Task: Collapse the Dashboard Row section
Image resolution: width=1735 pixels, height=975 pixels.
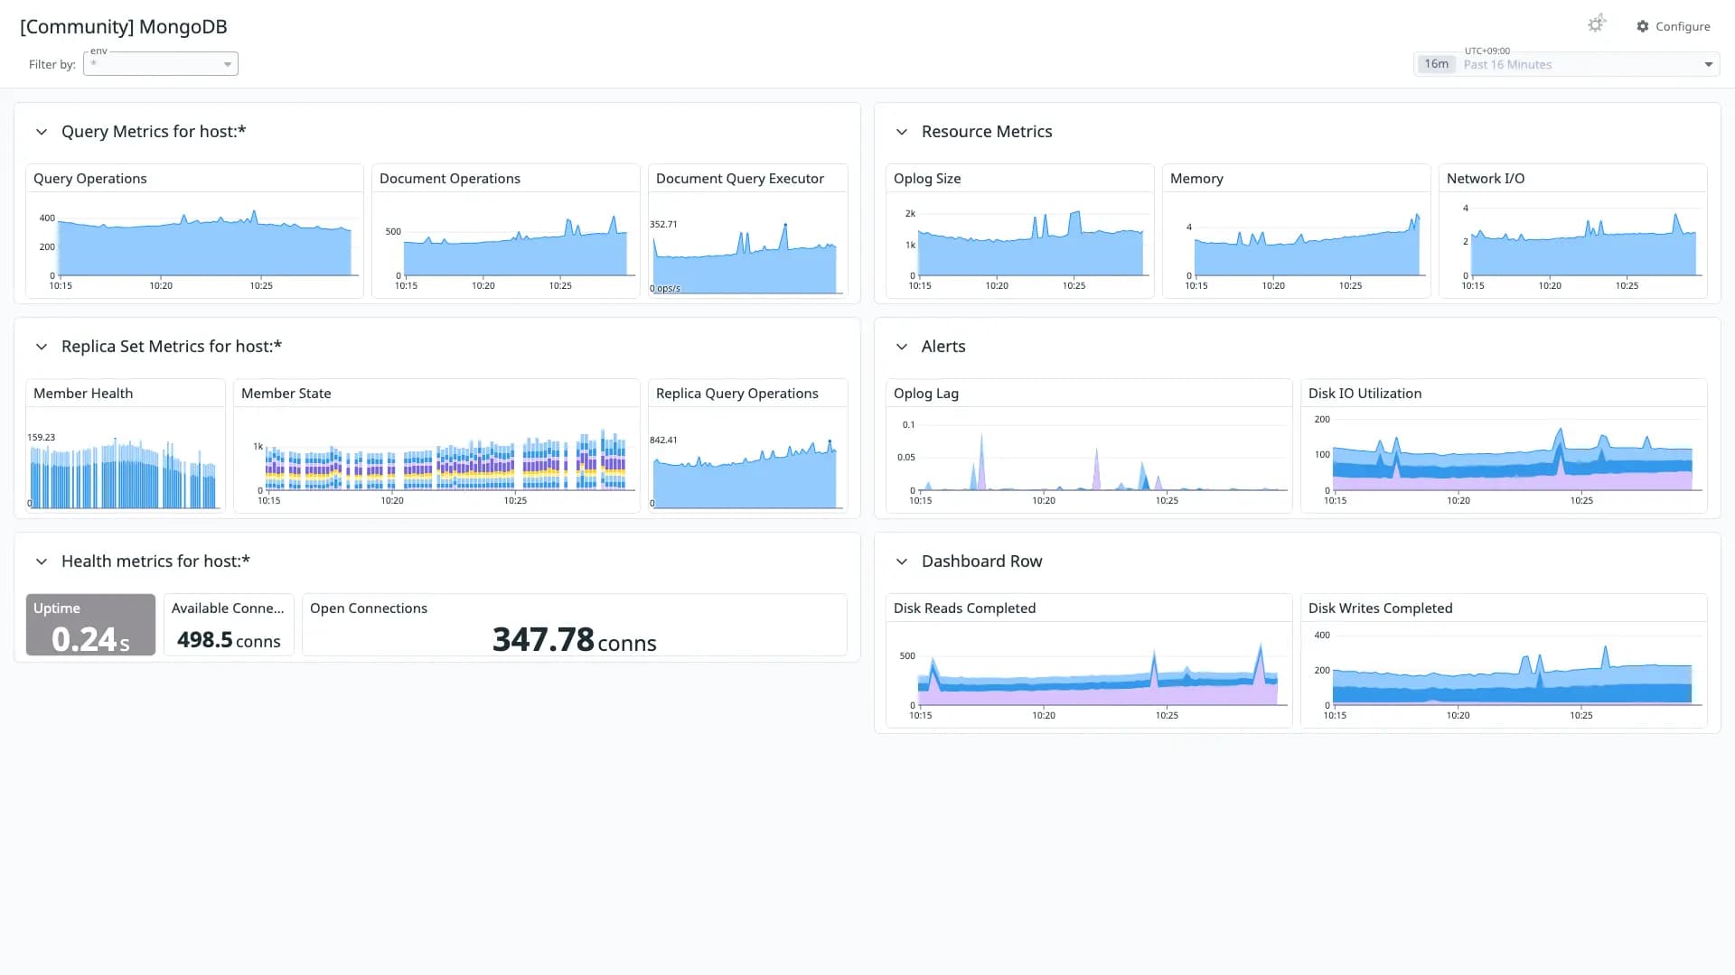Action: 901,562
